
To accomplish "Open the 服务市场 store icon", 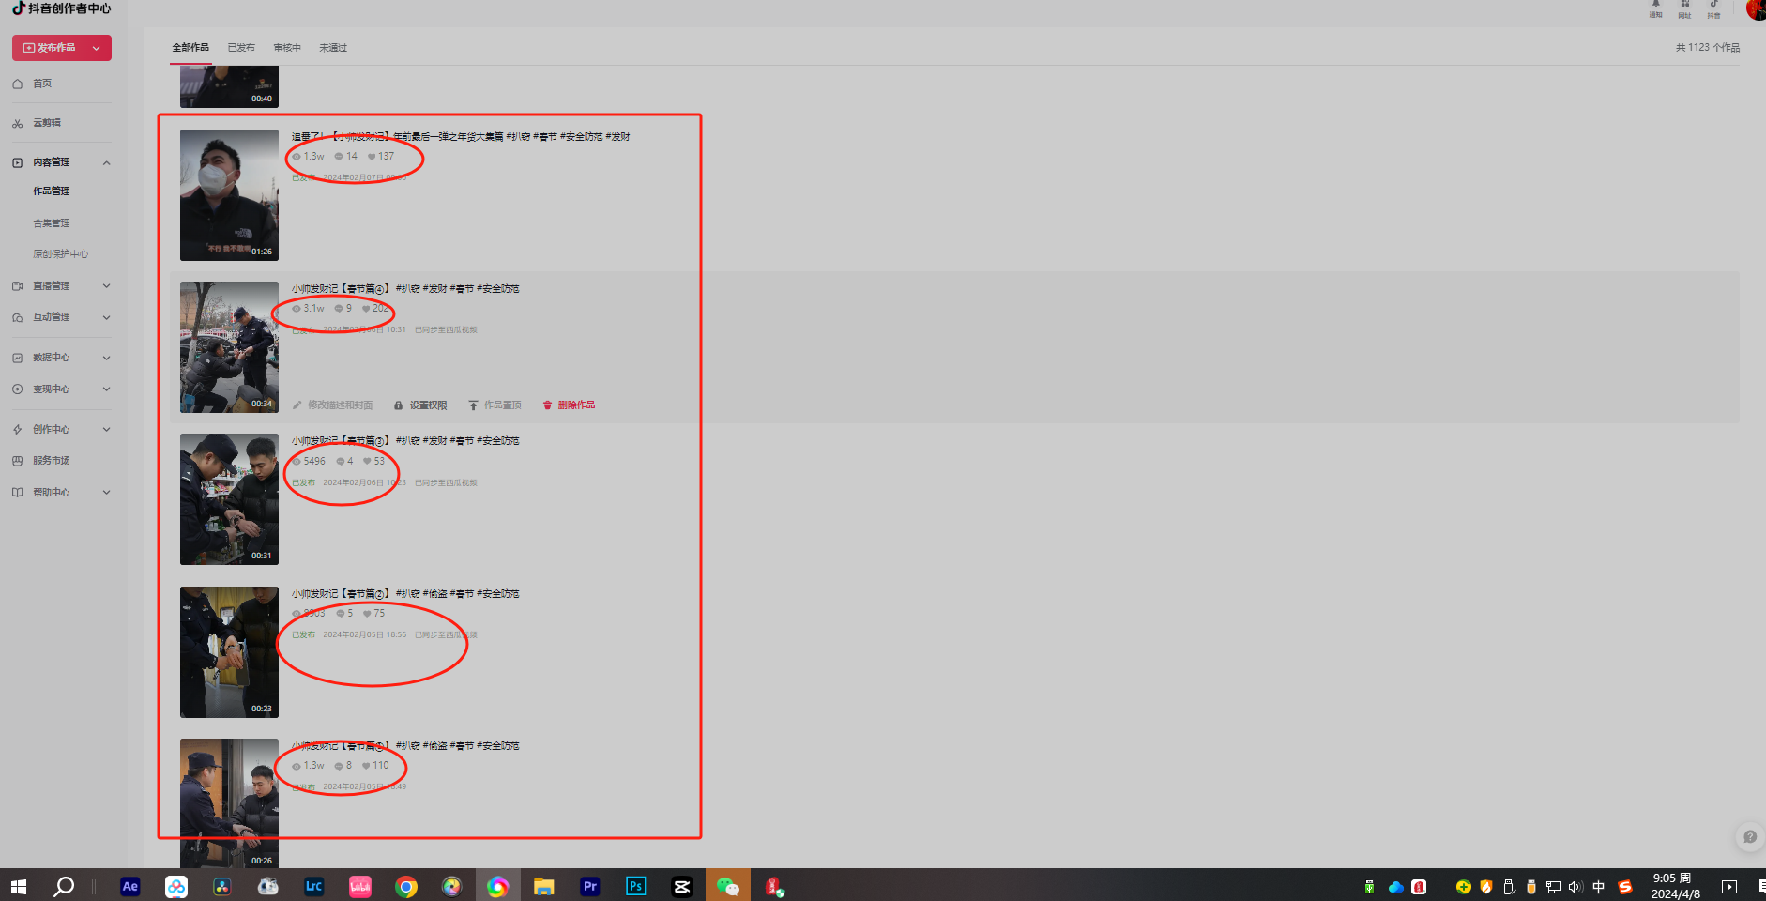I will tap(17, 461).
